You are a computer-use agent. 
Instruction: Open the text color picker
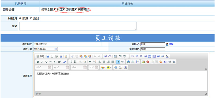[x=103, y=67]
